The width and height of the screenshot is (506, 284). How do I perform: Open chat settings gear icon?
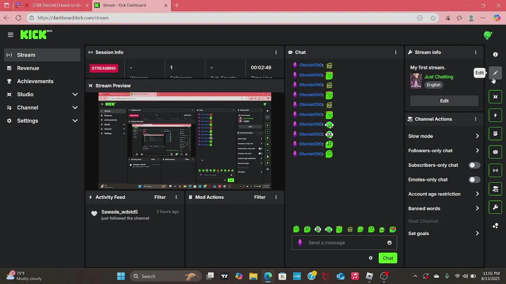370,258
